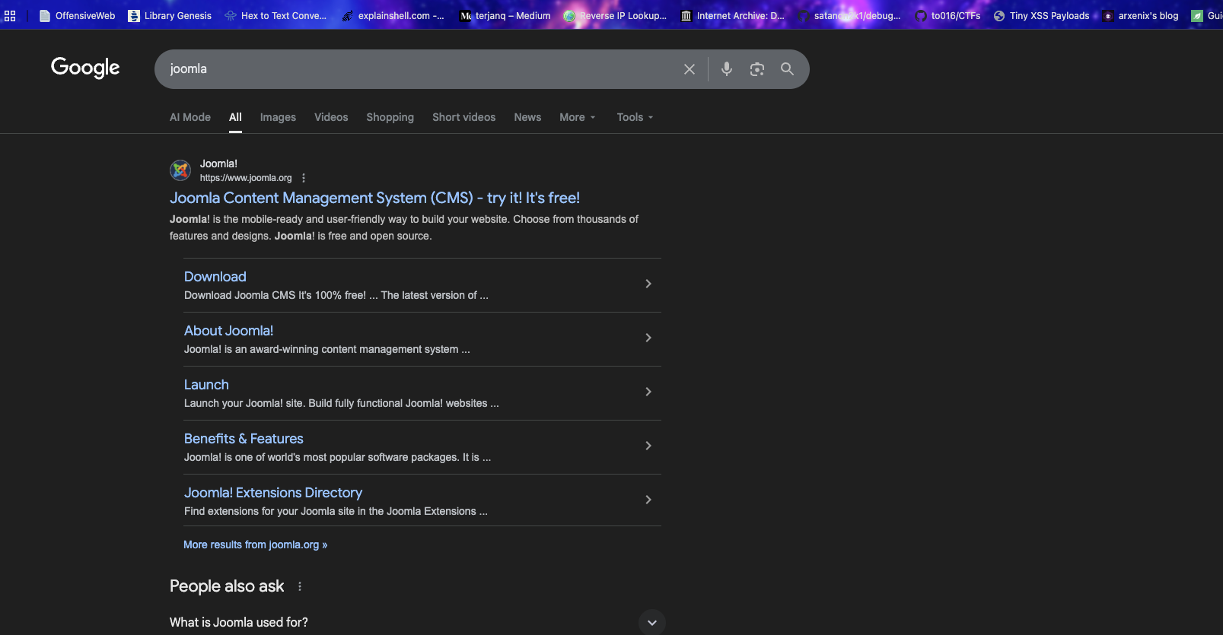Open the Joomla! Extensions Directory sitelink
The width and height of the screenshot is (1223, 635).
click(x=273, y=493)
